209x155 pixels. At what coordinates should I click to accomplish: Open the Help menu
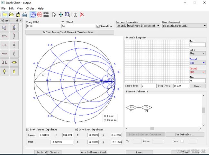(41, 9)
